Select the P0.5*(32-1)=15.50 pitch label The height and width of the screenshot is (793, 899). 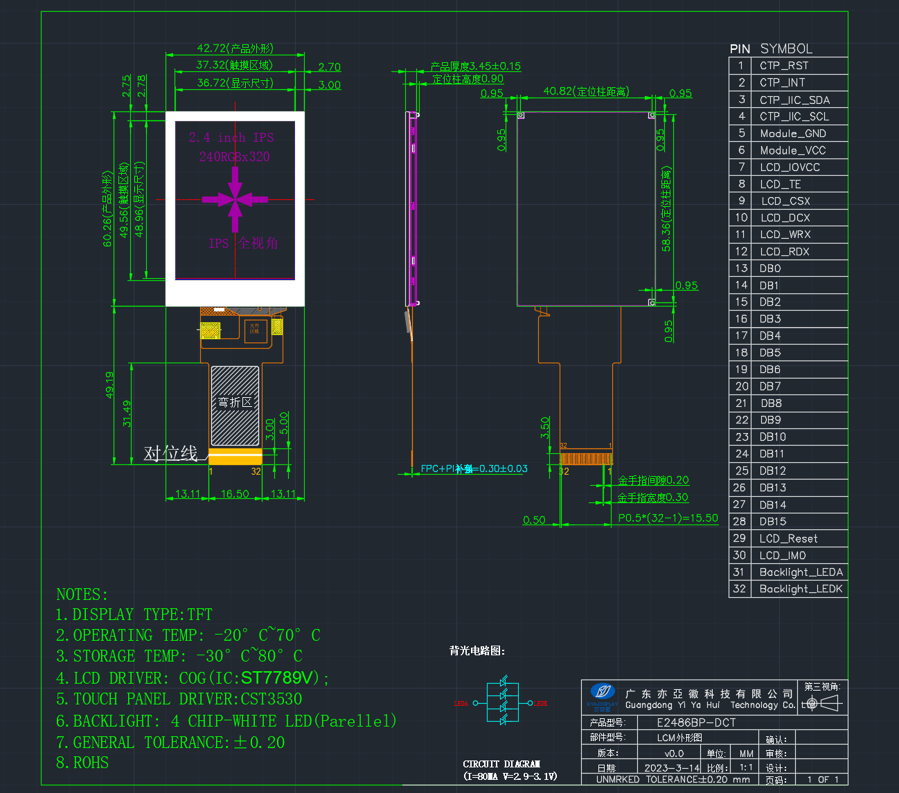[668, 518]
